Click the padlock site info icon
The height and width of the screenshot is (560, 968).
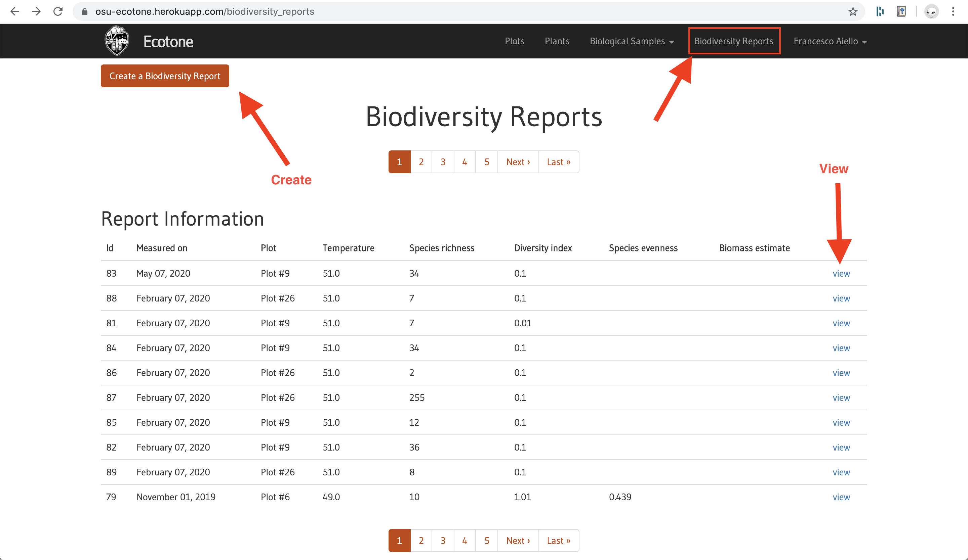tap(84, 11)
